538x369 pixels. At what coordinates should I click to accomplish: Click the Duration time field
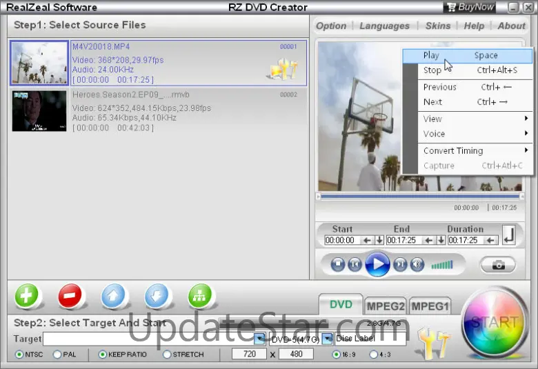pyautogui.click(x=466, y=240)
